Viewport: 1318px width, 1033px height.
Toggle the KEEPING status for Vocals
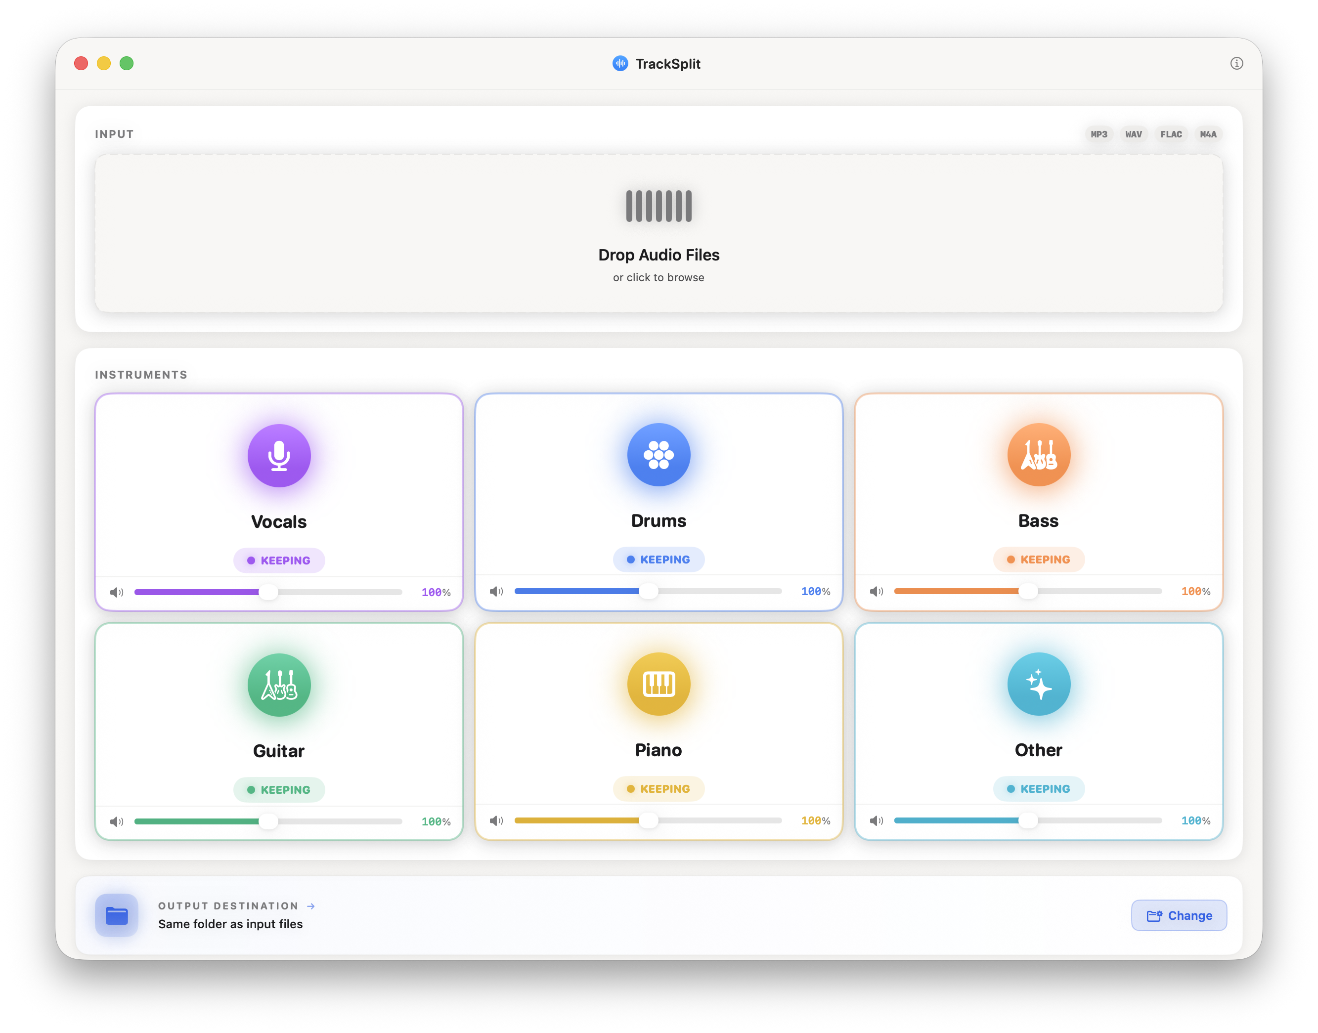(278, 560)
